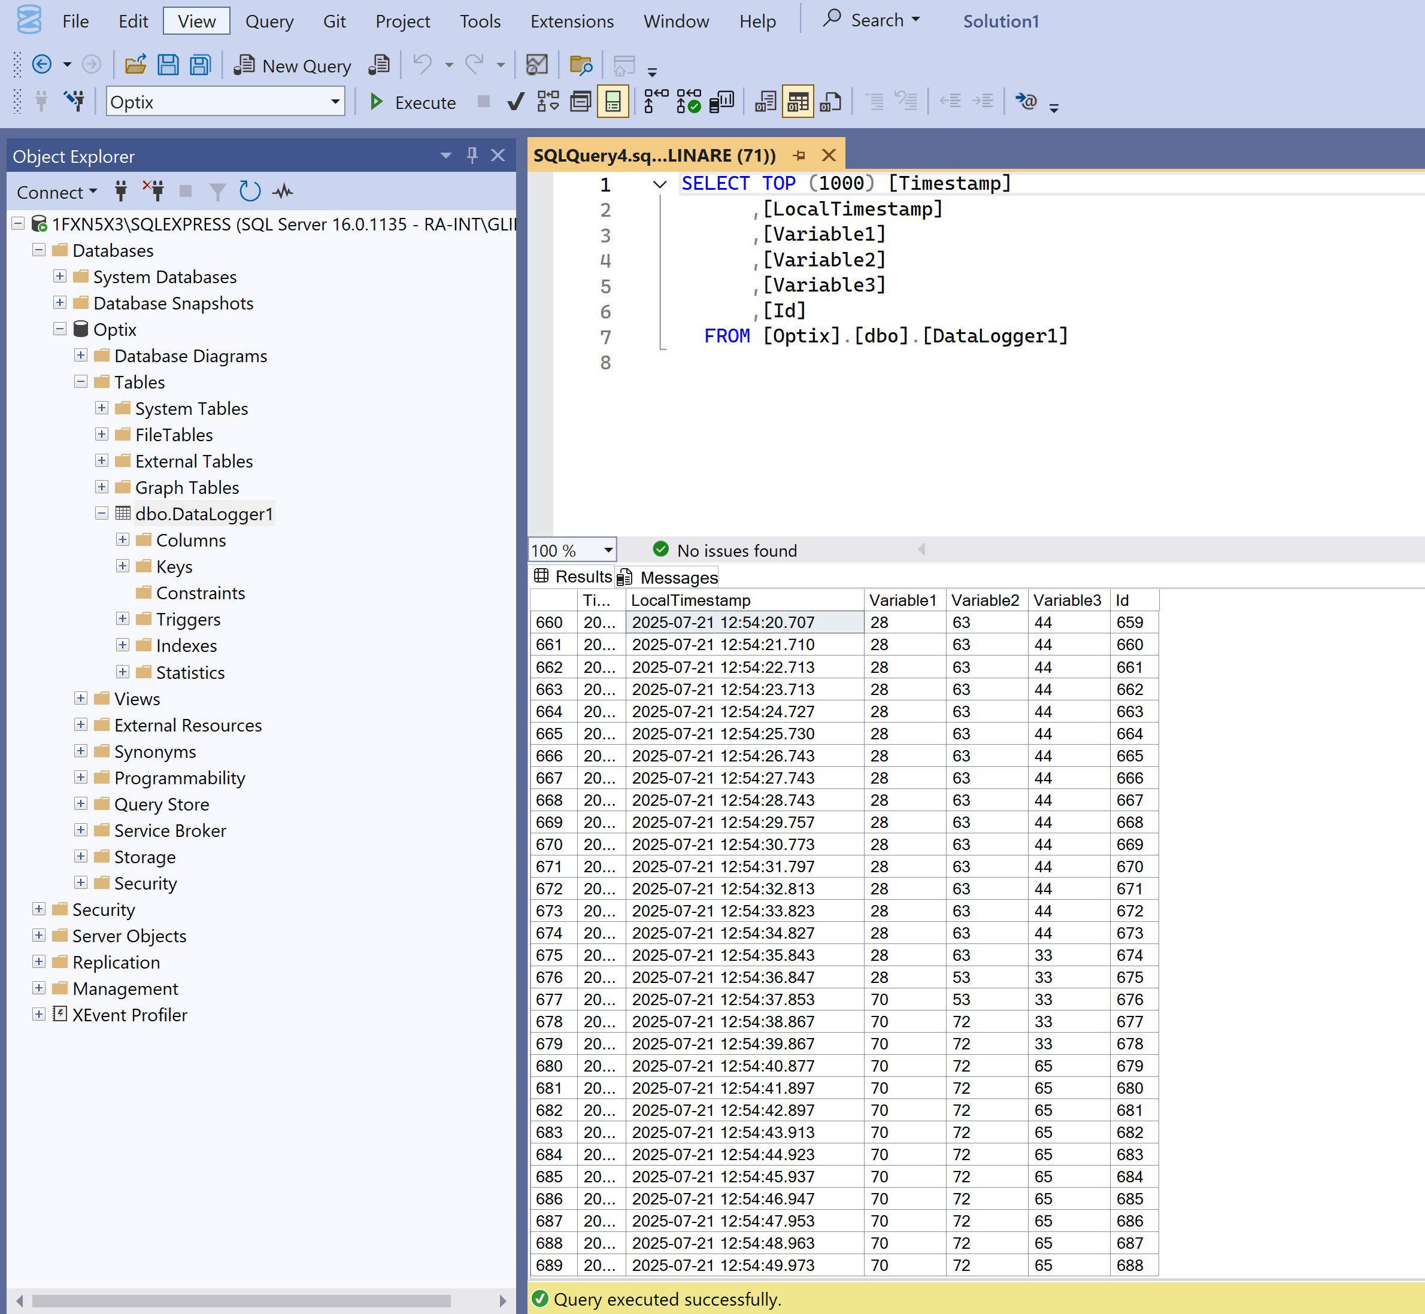1425x1314 pixels.
Task: Click row number 689 header
Action: click(553, 1265)
